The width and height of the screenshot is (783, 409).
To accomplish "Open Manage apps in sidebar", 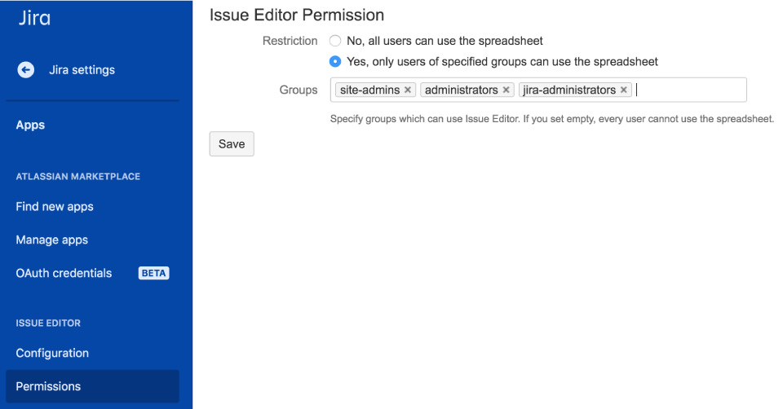I will [x=52, y=240].
